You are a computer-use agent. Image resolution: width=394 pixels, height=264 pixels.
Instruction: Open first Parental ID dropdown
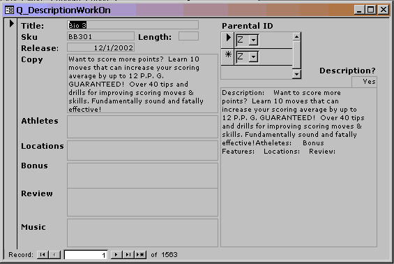coord(253,40)
